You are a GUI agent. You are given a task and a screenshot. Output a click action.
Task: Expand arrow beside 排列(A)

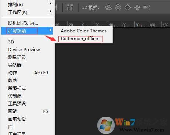click(x=50, y=4)
